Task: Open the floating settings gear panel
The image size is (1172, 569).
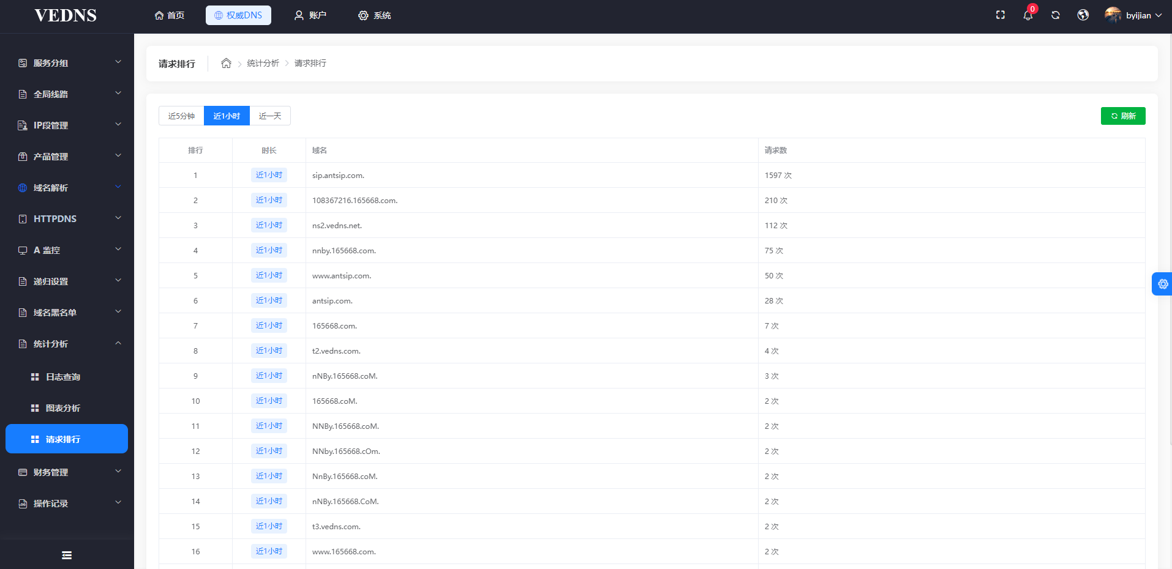Action: [x=1162, y=284]
